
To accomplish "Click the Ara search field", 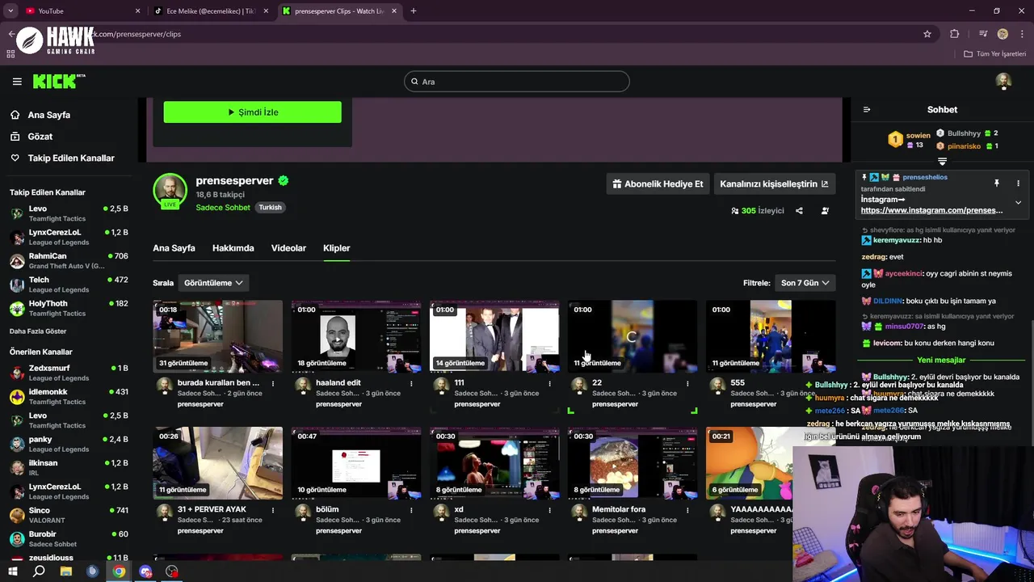I will [516, 82].
